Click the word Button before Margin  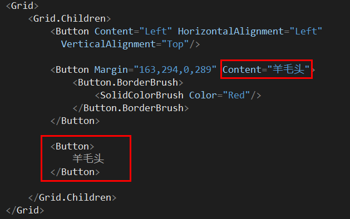pyautogui.click(x=72, y=70)
